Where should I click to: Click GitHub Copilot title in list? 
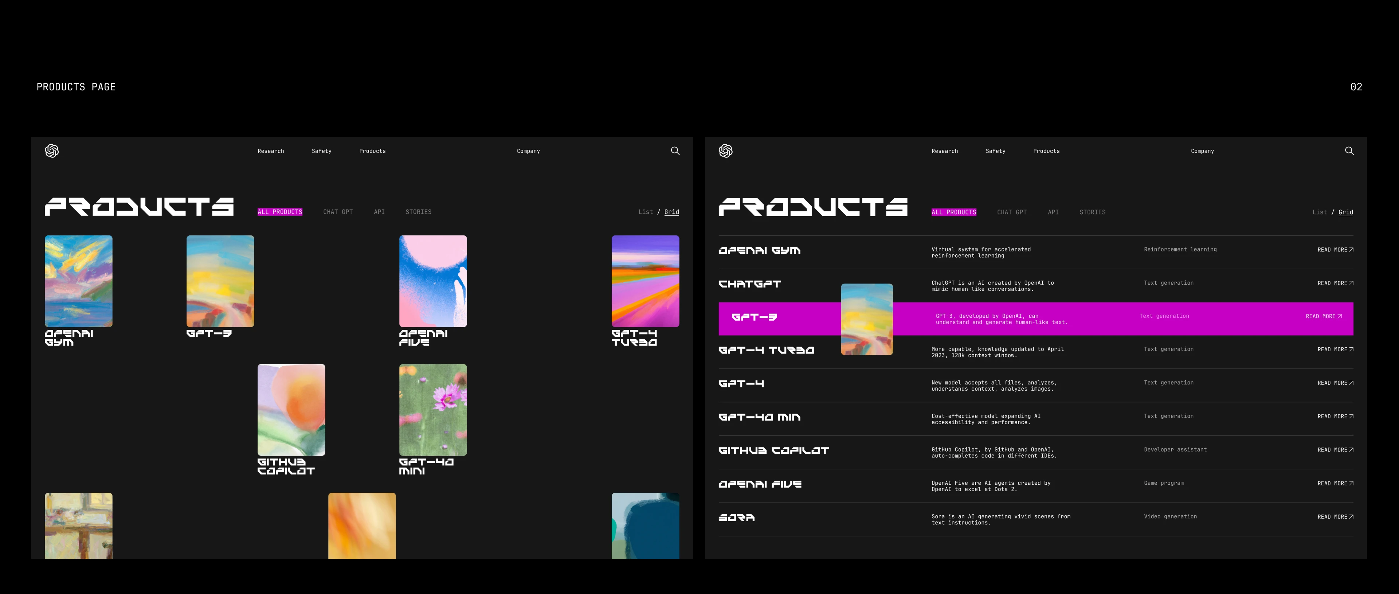[x=773, y=450]
